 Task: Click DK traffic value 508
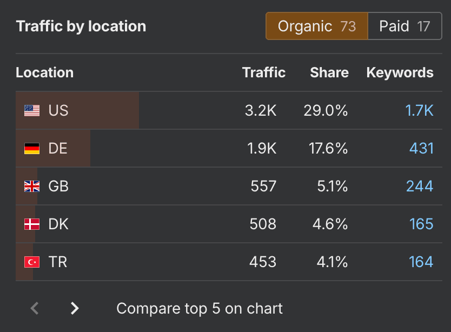point(263,224)
